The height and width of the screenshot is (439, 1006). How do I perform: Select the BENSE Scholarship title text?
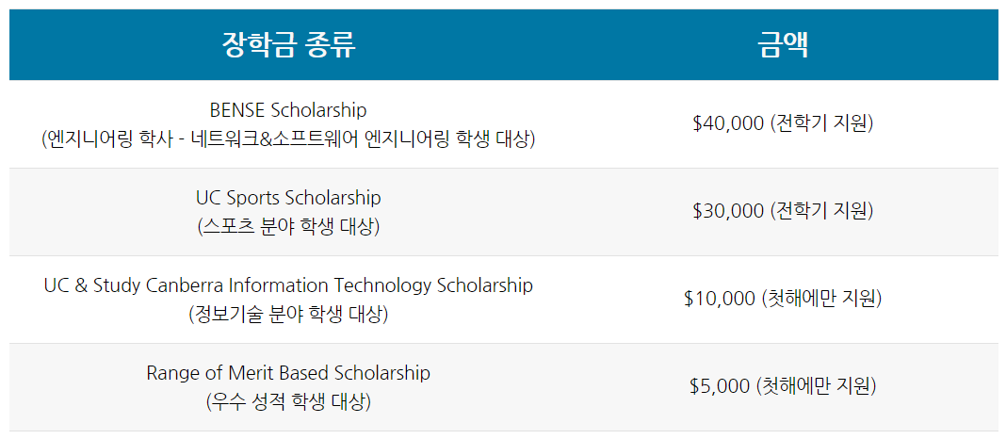point(288,110)
